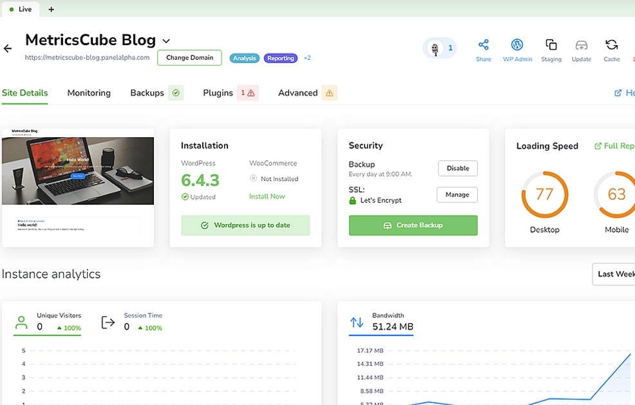Click the Plugins red warning badge

click(x=248, y=93)
